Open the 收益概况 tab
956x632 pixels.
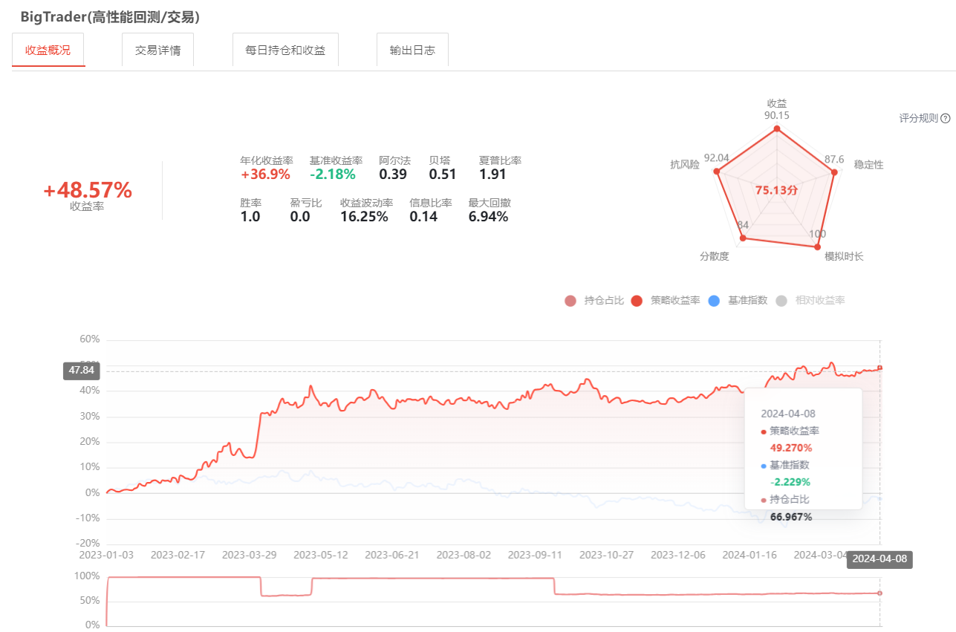pos(48,51)
